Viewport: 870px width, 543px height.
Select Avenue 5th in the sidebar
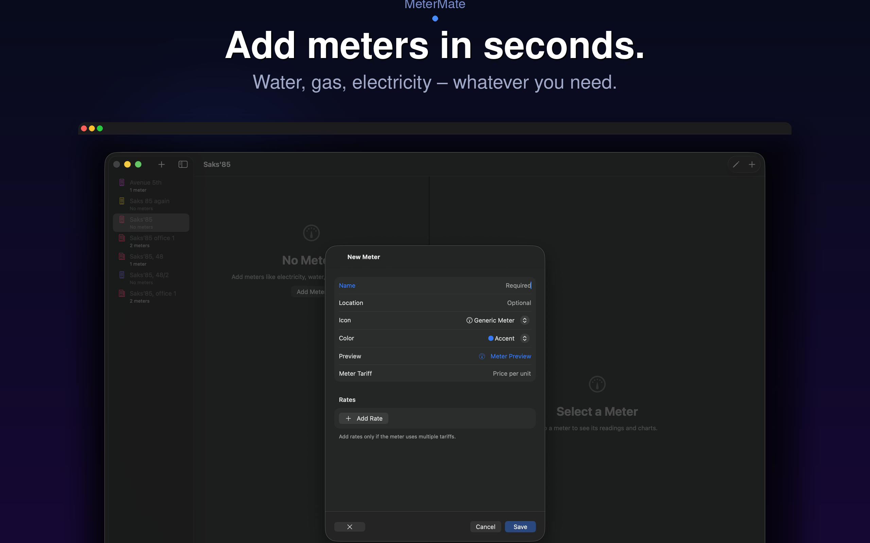tap(151, 186)
